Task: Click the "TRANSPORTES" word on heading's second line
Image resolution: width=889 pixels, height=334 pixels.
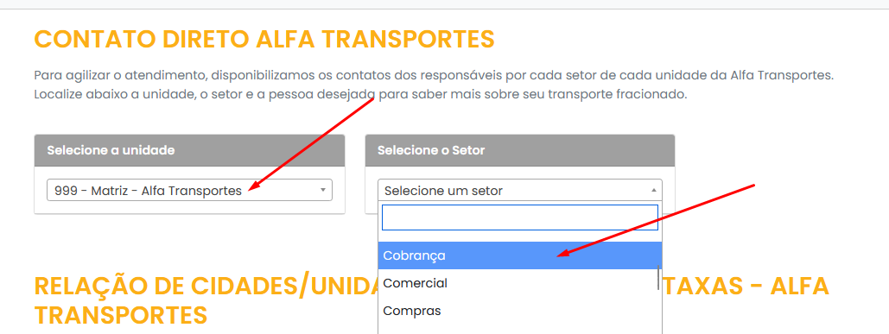Action: coord(121,315)
